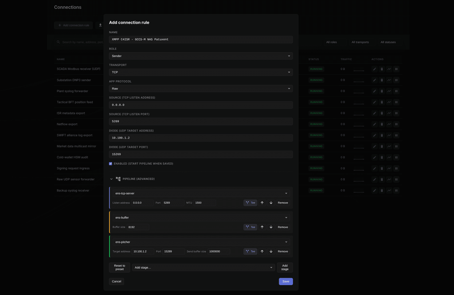Click the download icon next to Add connection rule
This screenshot has height=295, width=454.
pyautogui.click(x=100, y=25)
